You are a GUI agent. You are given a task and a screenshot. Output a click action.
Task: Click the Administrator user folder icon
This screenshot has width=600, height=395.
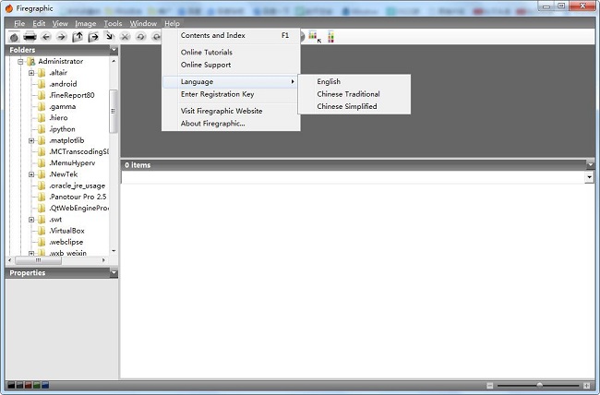coord(31,61)
